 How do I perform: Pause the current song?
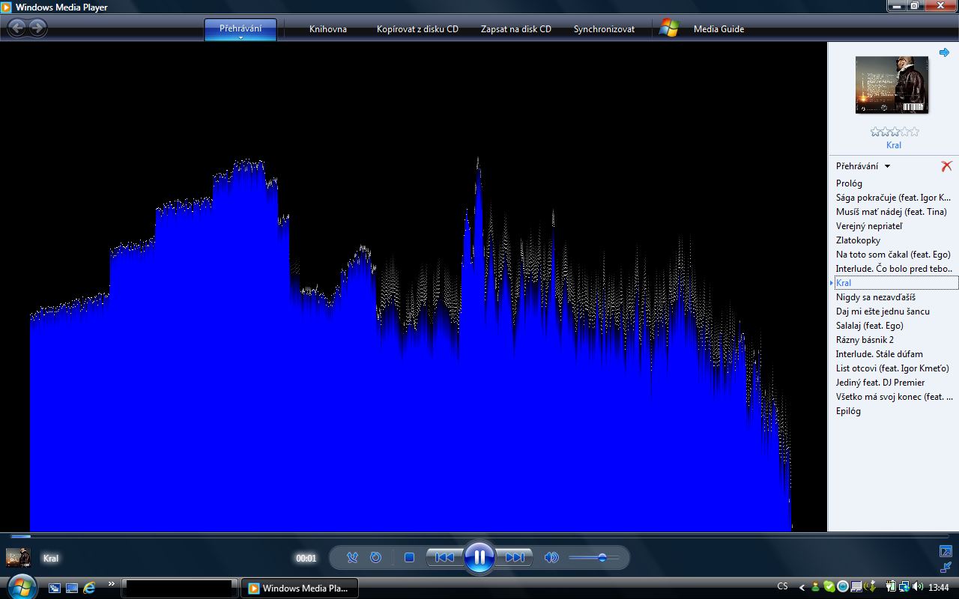pyautogui.click(x=479, y=557)
